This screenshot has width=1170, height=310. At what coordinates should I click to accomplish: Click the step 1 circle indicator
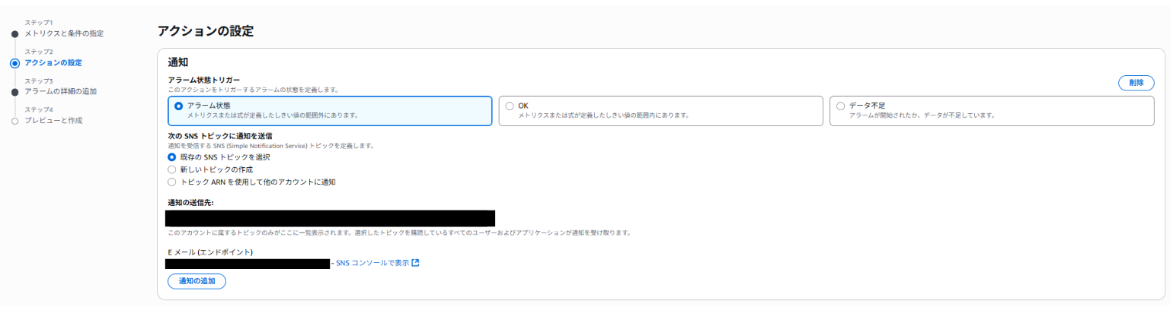click(x=14, y=34)
